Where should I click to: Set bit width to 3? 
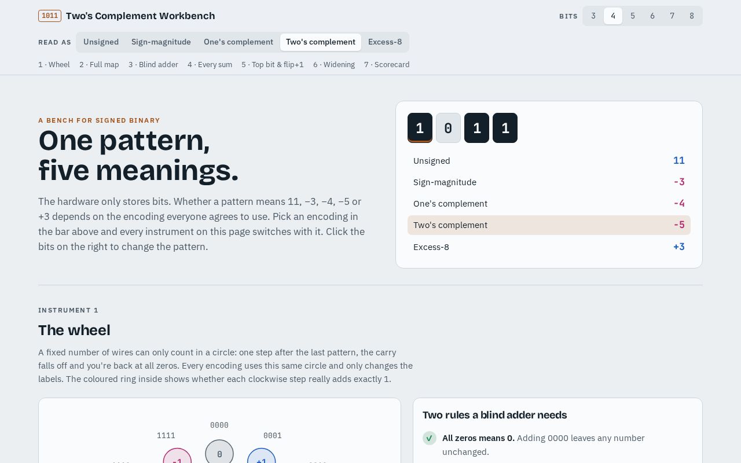click(593, 16)
